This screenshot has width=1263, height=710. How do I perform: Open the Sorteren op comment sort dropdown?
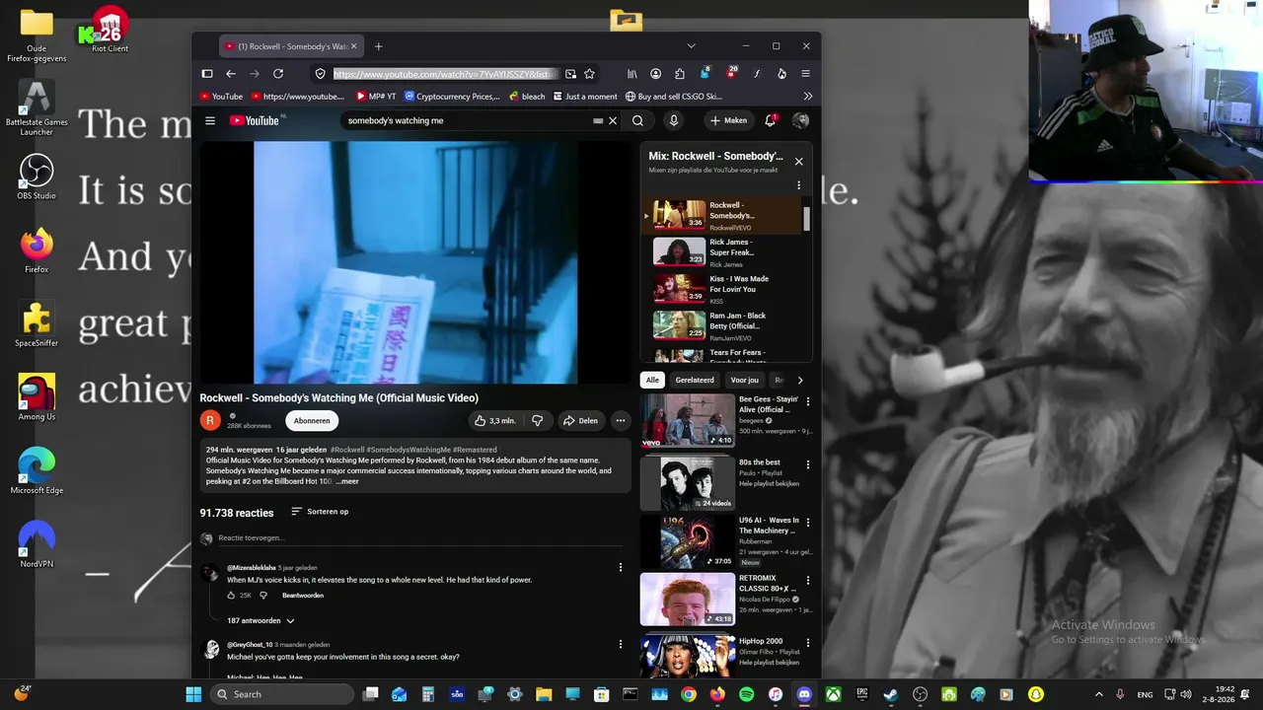pyautogui.click(x=320, y=512)
